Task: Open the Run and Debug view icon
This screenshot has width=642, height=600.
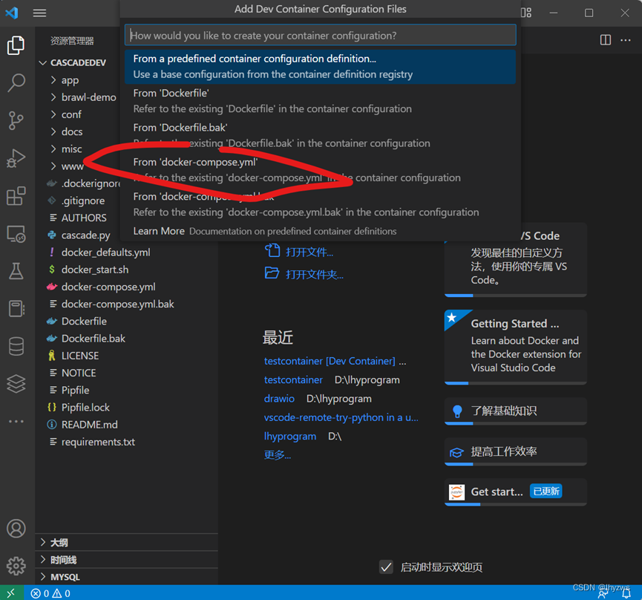Action: 16,158
